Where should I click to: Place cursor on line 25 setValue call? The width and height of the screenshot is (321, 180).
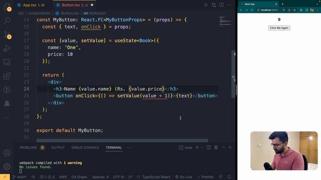145,95
